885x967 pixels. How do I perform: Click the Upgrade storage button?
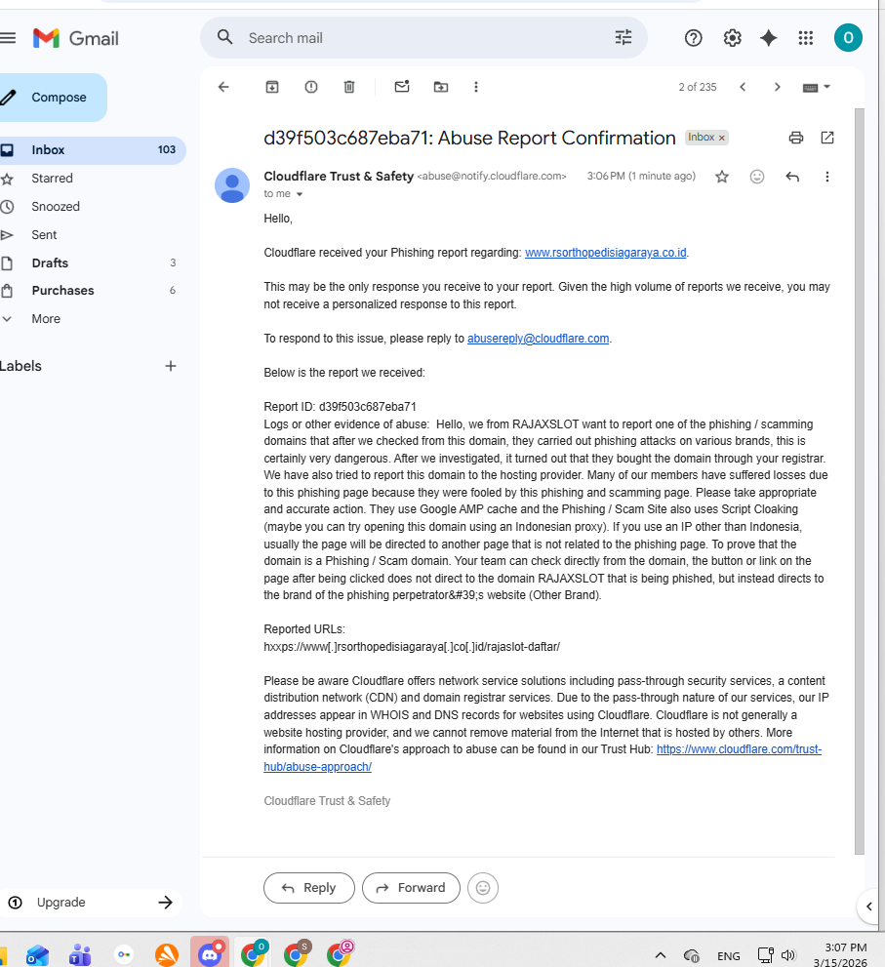click(92, 903)
